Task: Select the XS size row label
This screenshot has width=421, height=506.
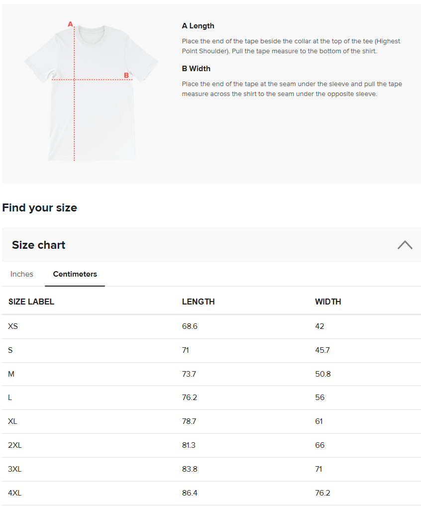Action: click(x=13, y=326)
